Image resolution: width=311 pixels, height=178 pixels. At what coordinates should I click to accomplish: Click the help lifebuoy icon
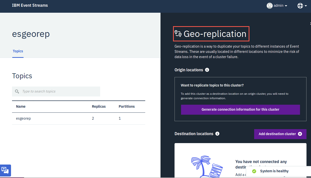300,5
